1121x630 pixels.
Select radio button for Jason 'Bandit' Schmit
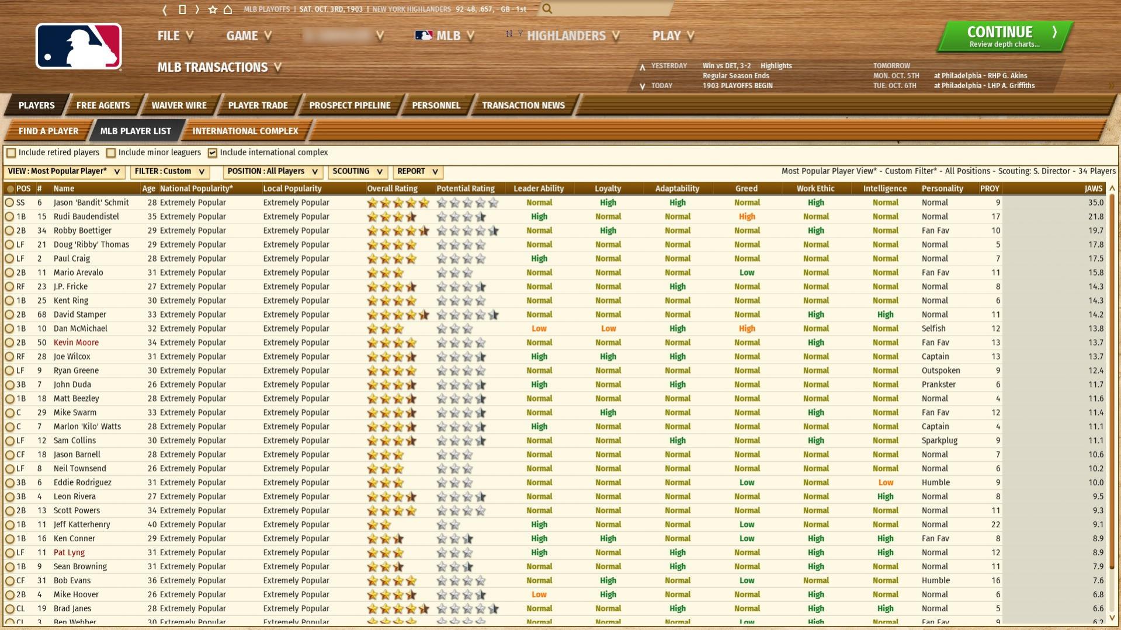pos(9,203)
